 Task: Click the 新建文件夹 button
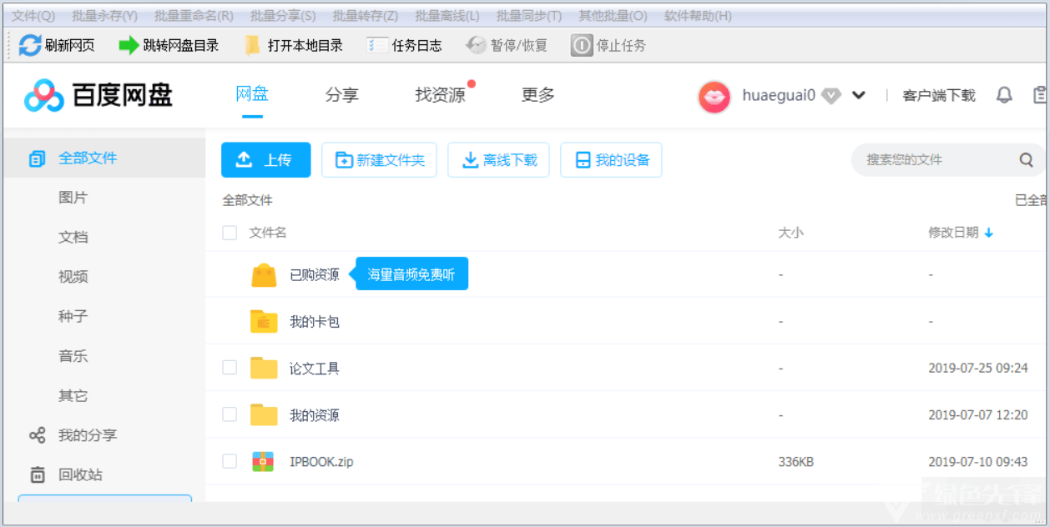click(381, 160)
